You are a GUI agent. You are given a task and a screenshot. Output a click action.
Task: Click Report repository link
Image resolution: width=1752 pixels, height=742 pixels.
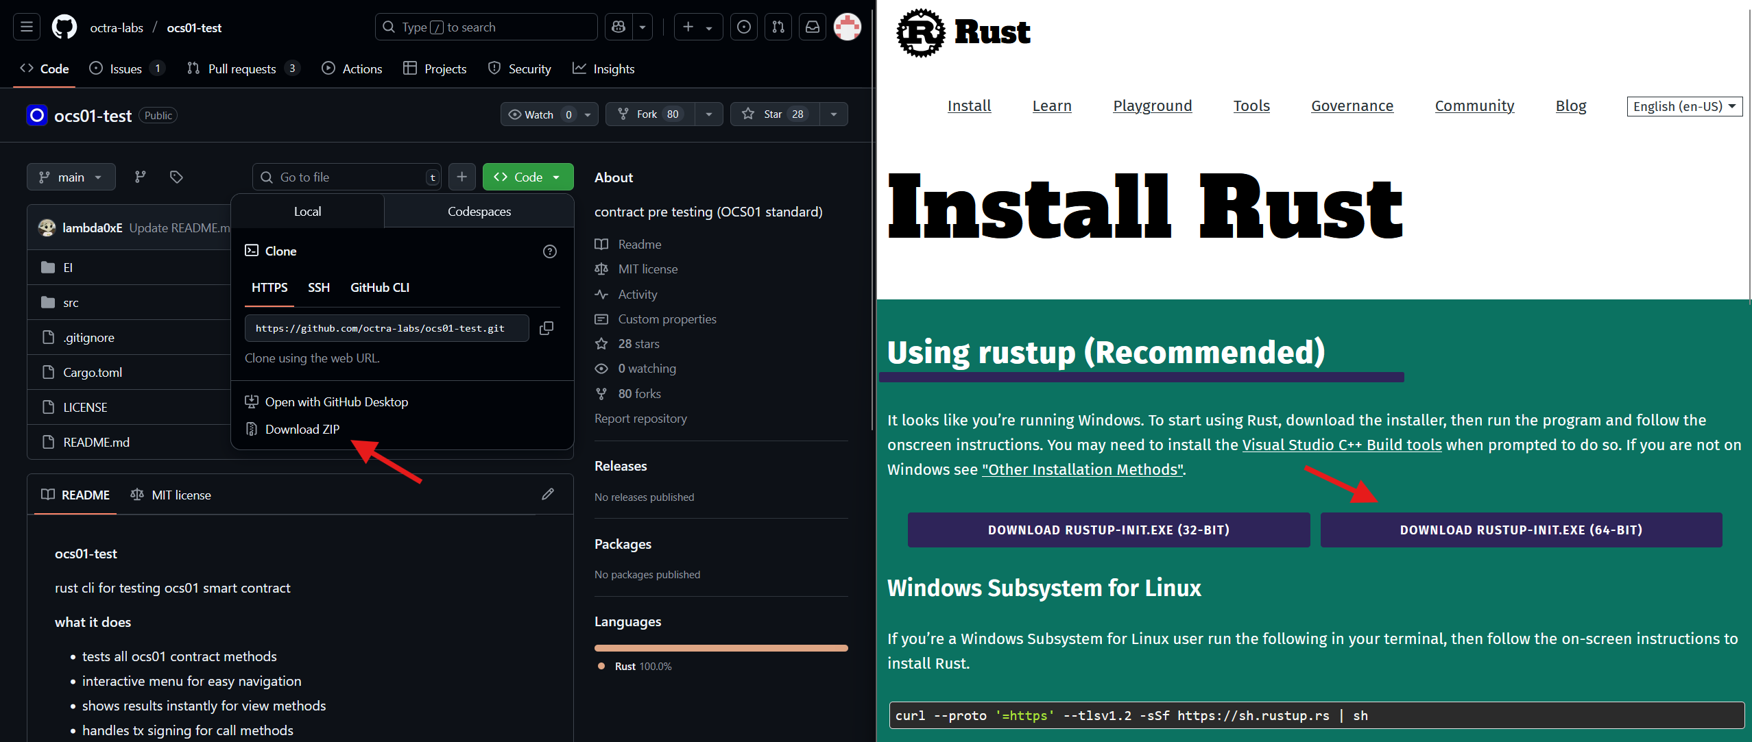pyautogui.click(x=640, y=418)
